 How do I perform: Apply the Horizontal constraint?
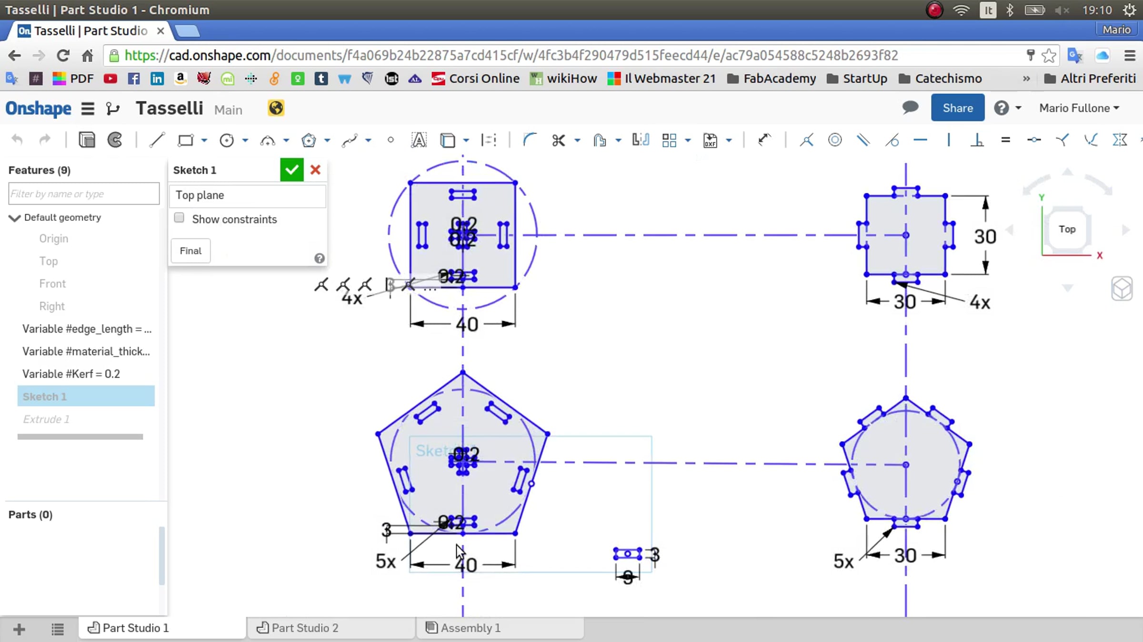pos(920,140)
